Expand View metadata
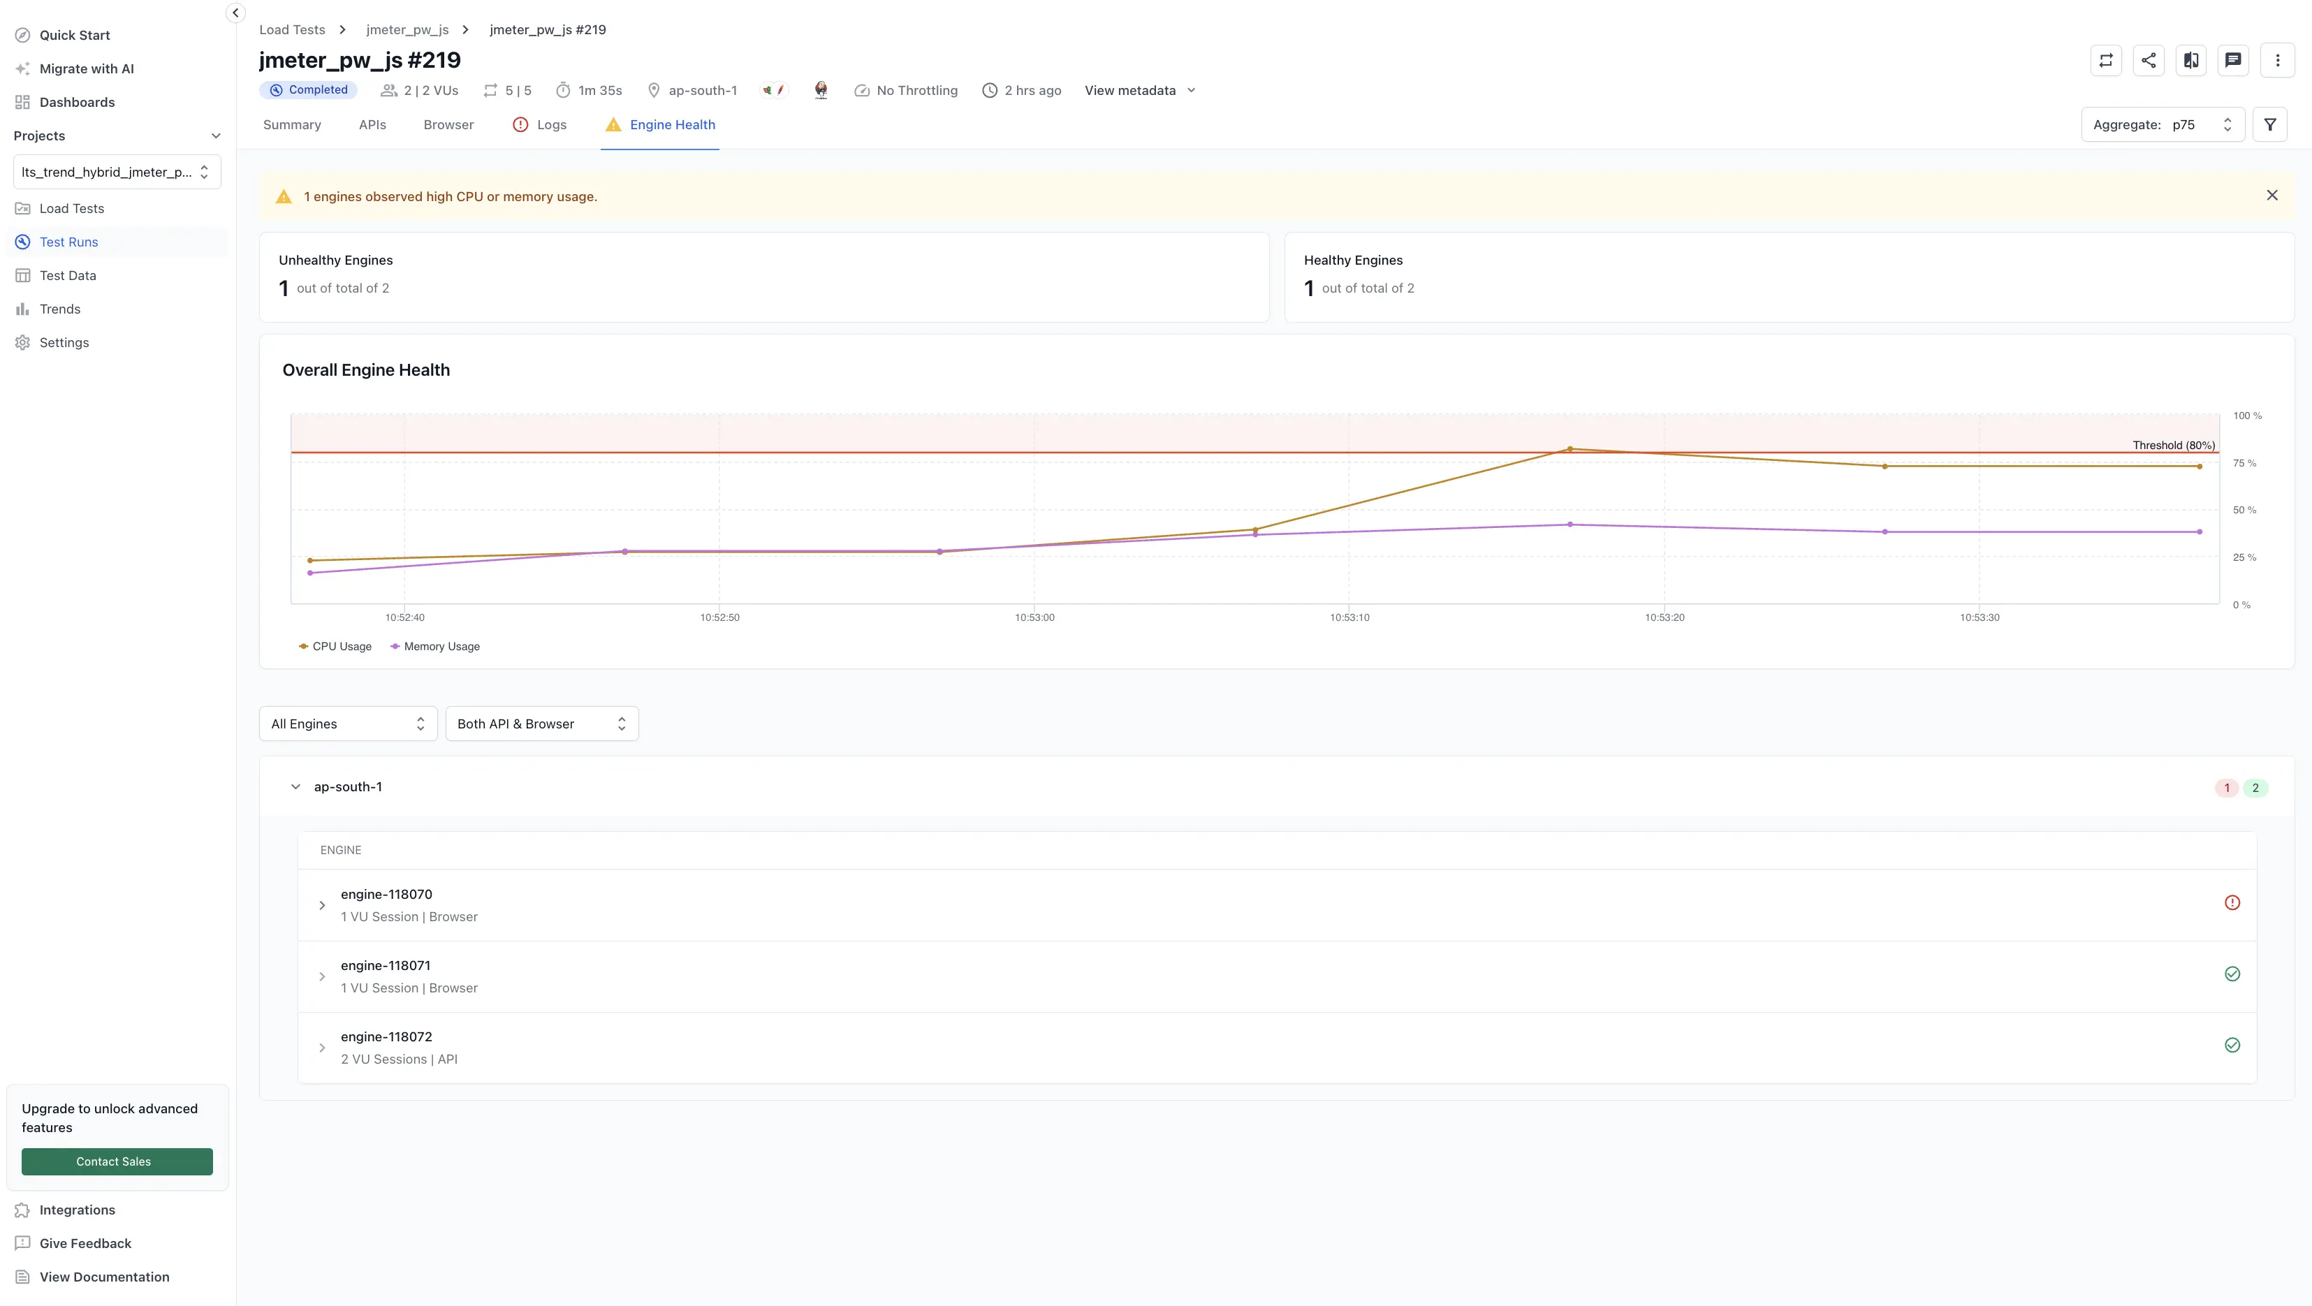 [x=1140, y=91]
